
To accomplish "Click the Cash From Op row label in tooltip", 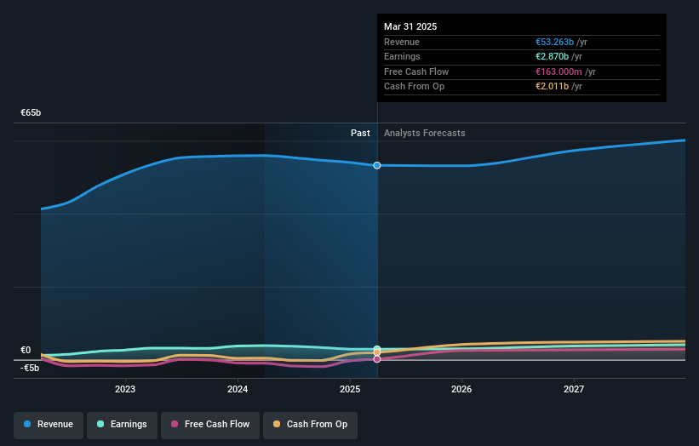I will click(414, 87).
